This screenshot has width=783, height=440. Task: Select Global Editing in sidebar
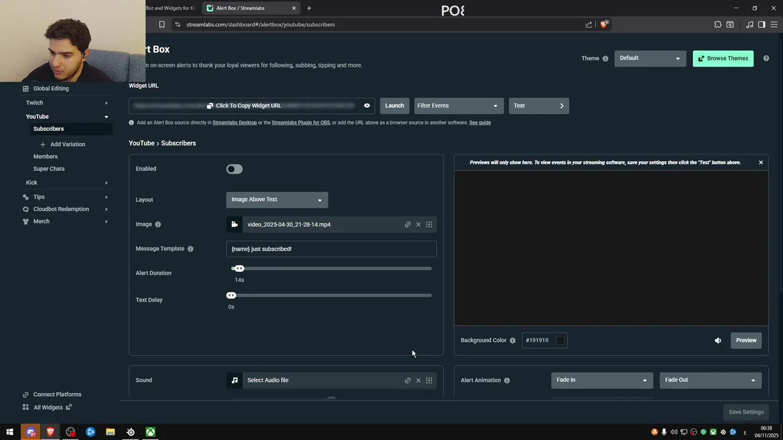(51, 89)
